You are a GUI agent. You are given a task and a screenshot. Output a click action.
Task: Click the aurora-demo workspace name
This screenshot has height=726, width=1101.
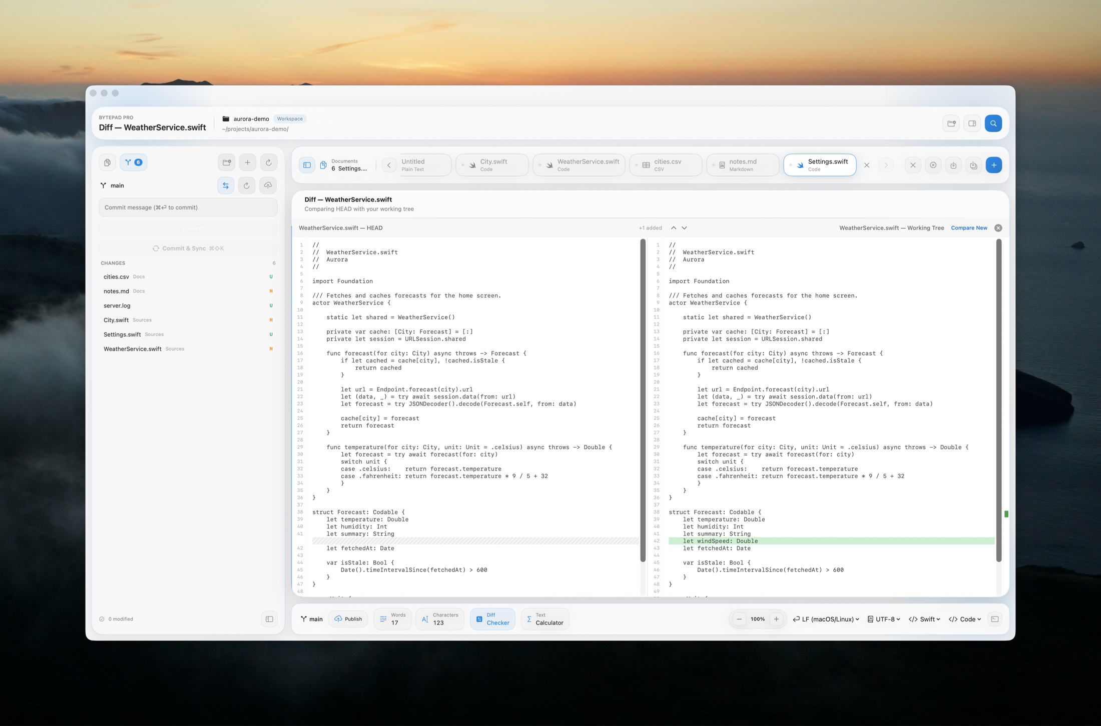(x=251, y=119)
